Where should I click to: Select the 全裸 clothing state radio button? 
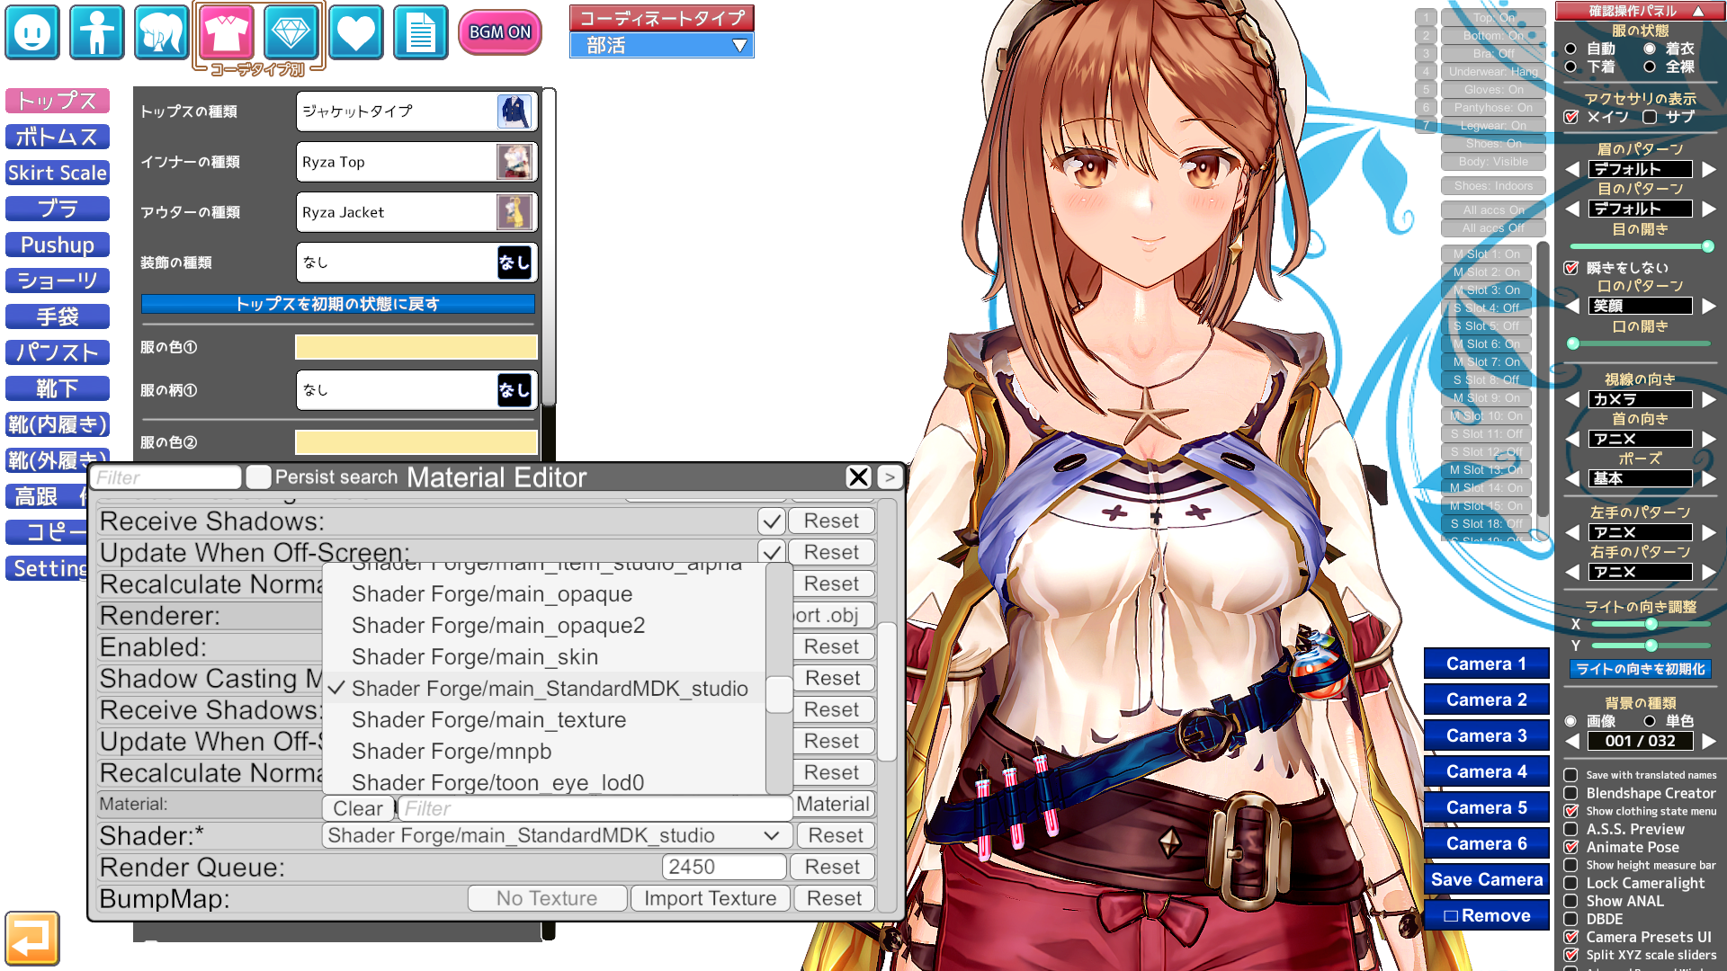pos(1650,67)
